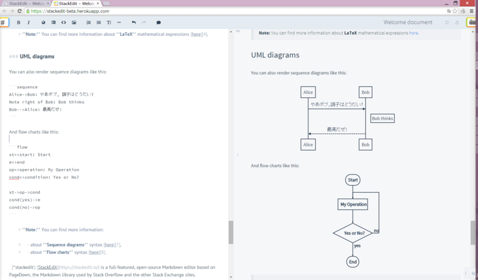
Task: Insert a blockquote
Action: [53, 23]
